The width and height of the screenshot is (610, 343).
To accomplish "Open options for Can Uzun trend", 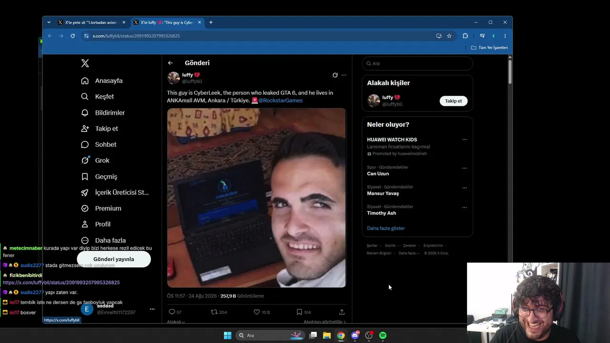I will pos(465,168).
